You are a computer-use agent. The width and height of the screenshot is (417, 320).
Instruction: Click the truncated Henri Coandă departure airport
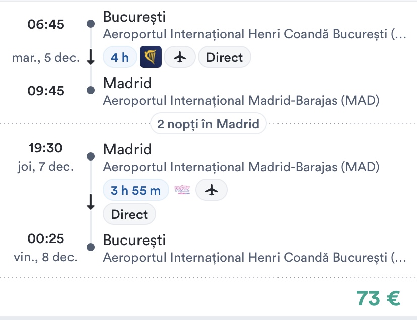coord(254,34)
